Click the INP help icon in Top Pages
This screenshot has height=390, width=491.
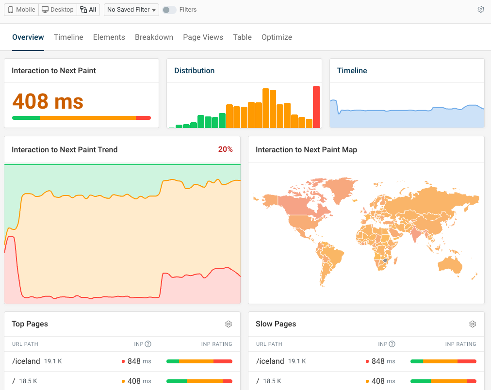click(149, 344)
